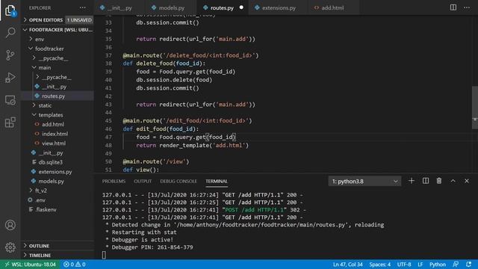478x269 pixels.
Task: Open the Explorer view in activity bar
Action: 10,10
